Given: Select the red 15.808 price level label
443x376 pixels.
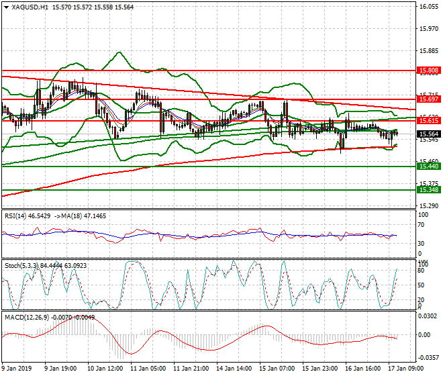Looking at the screenshot, I should [429, 70].
